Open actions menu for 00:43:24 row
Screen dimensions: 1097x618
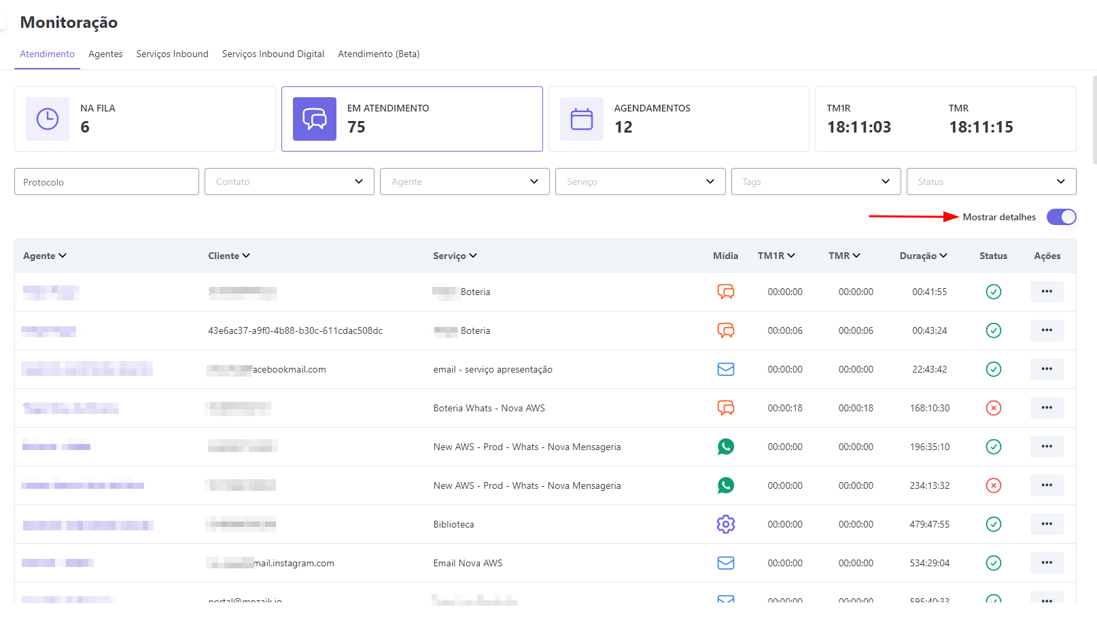1047,330
